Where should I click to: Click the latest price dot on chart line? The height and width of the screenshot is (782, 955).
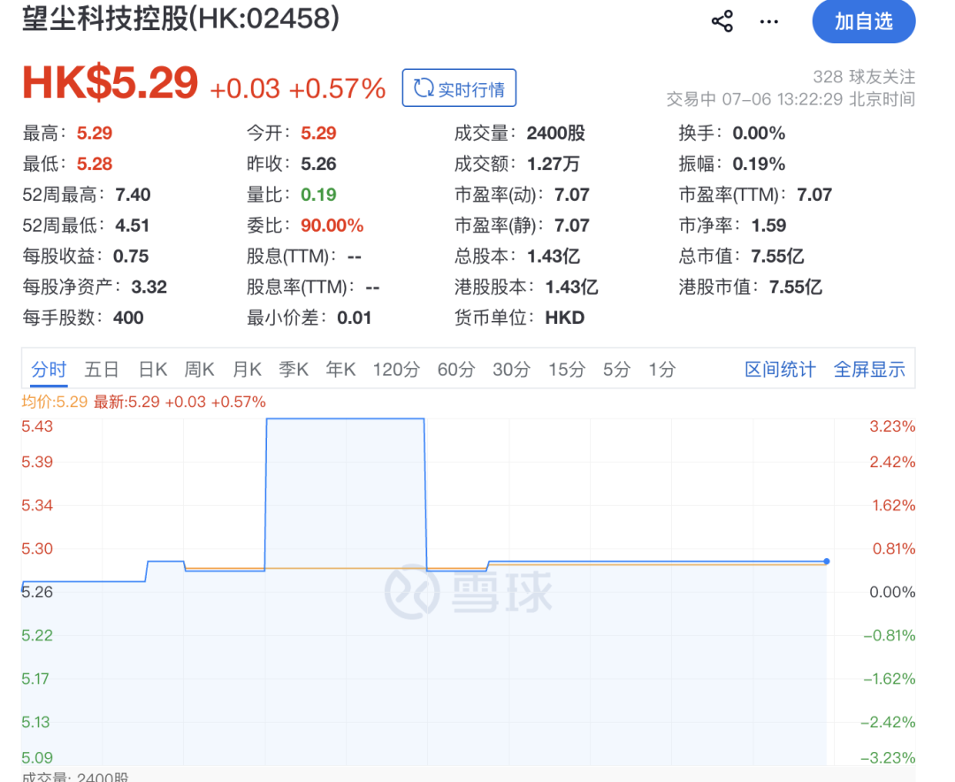tap(827, 562)
